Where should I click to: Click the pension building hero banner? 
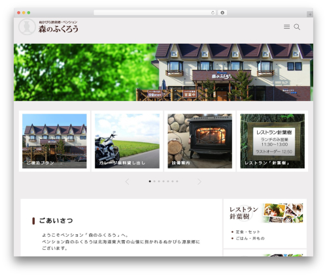[163, 72]
